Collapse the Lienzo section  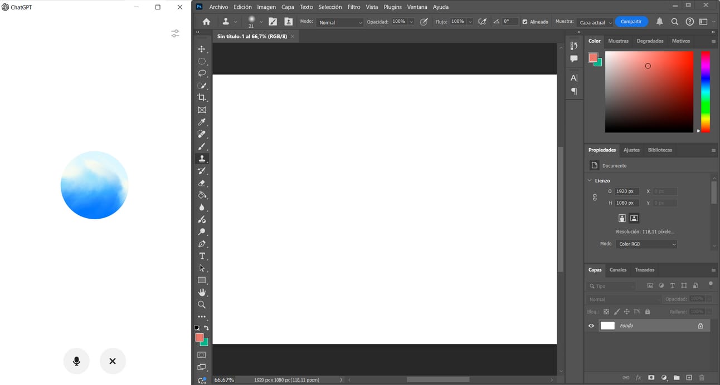(x=590, y=181)
